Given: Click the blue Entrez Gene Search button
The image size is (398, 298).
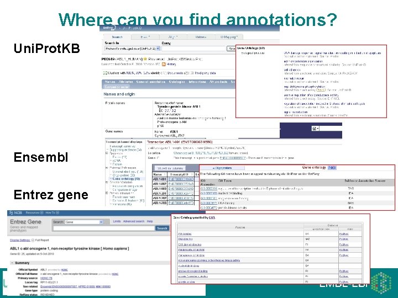Looking at the screenshot, I should pyautogui.click(x=162, y=228).
